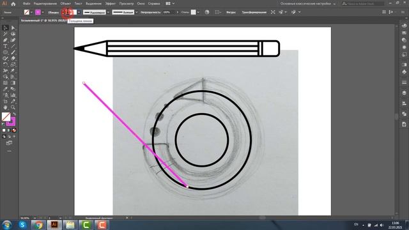409x230 pixels.
Task: Select the Column Graph tool
Action: click(13, 95)
